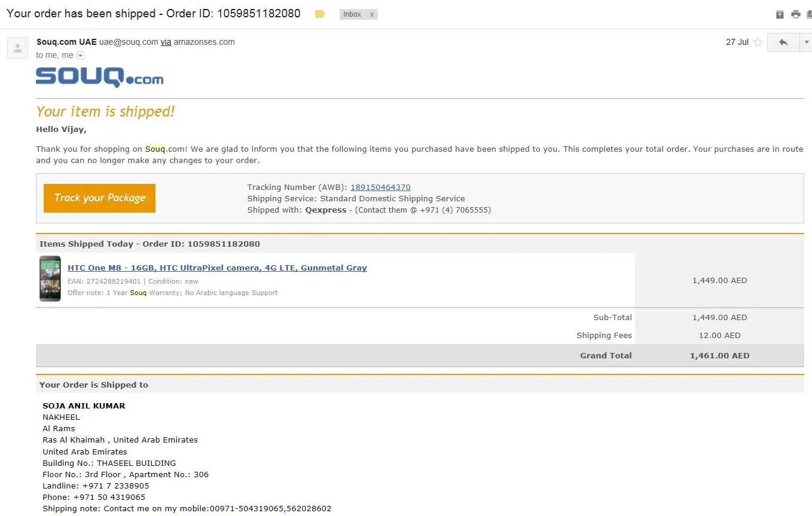Click the expand all icon above the date

(x=780, y=14)
